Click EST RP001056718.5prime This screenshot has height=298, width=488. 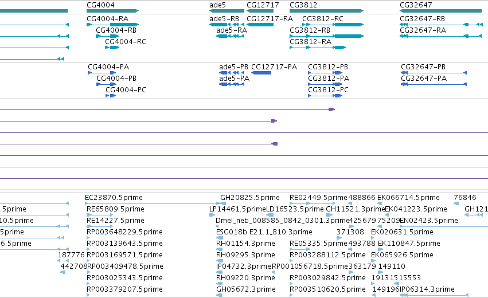pyautogui.click(x=310, y=266)
